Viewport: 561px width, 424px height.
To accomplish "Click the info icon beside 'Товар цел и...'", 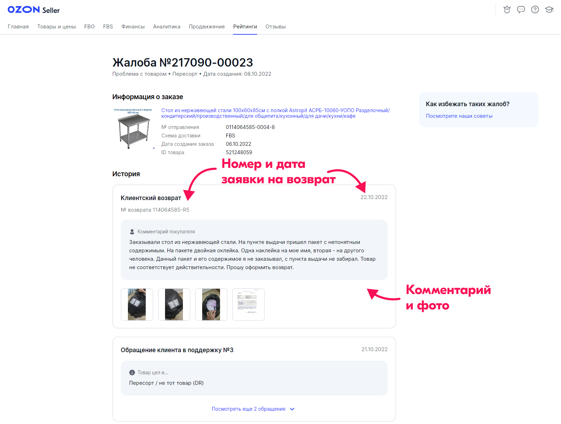I will pyautogui.click(x=132, y=372).
